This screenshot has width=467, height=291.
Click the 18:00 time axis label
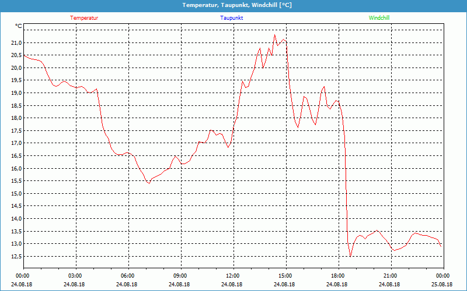click(337, 276)
